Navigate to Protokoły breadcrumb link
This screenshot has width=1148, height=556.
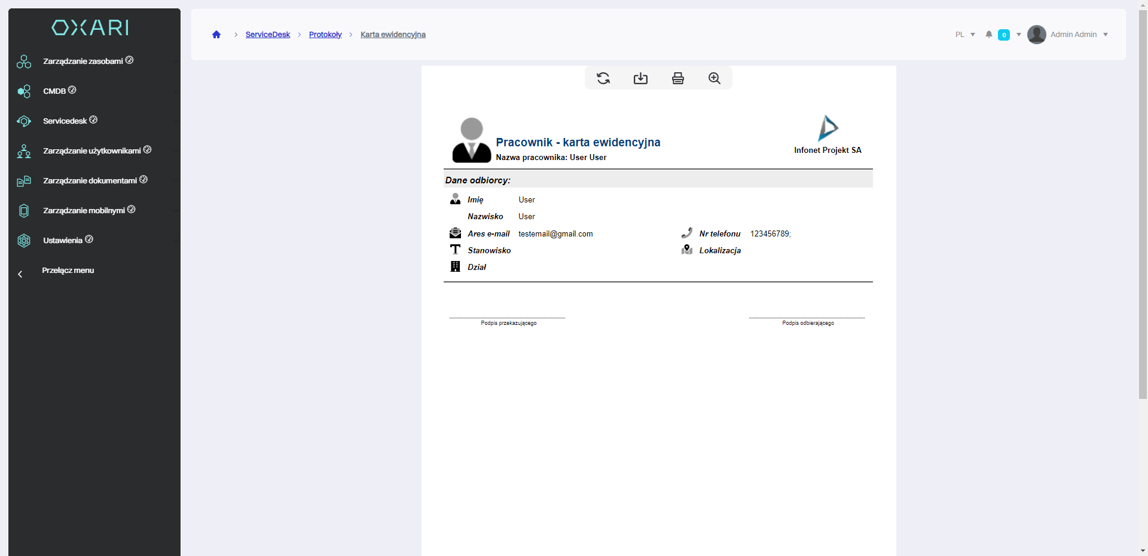pos(325,35)
